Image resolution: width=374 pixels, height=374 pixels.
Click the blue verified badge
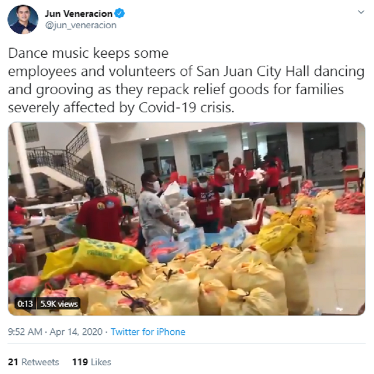(120, 14)
